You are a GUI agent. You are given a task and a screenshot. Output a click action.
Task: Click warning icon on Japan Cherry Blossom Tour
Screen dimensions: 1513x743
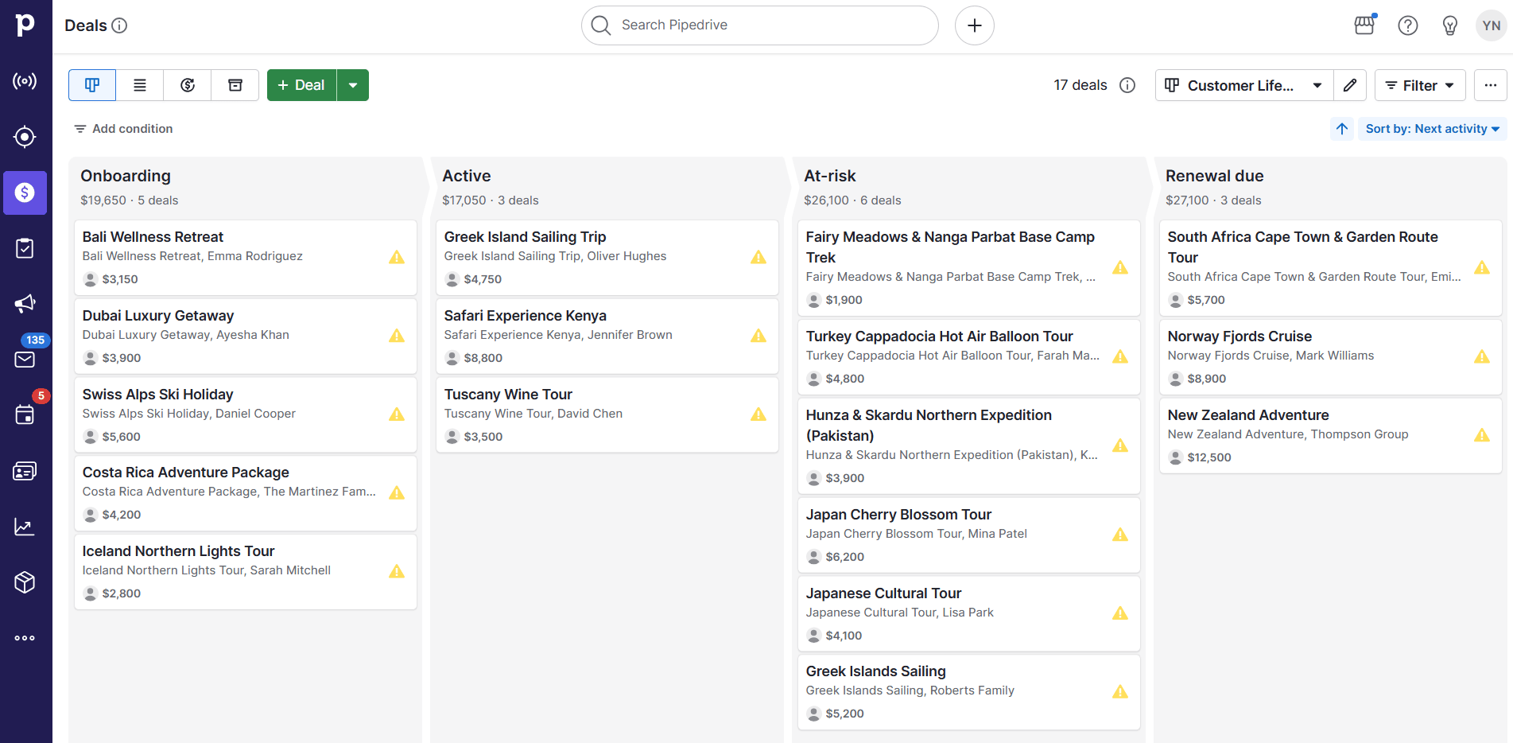(1120, 535)
